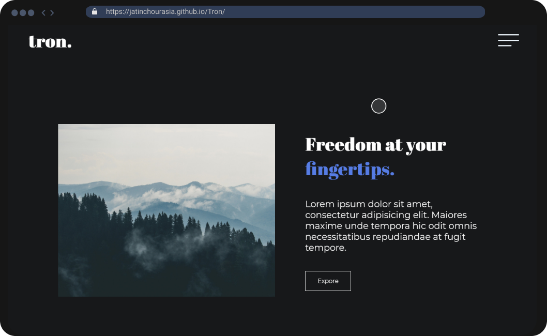Click the padlock security icon
The width and height of the screenshot is (547, 336).
coord(95,11)
